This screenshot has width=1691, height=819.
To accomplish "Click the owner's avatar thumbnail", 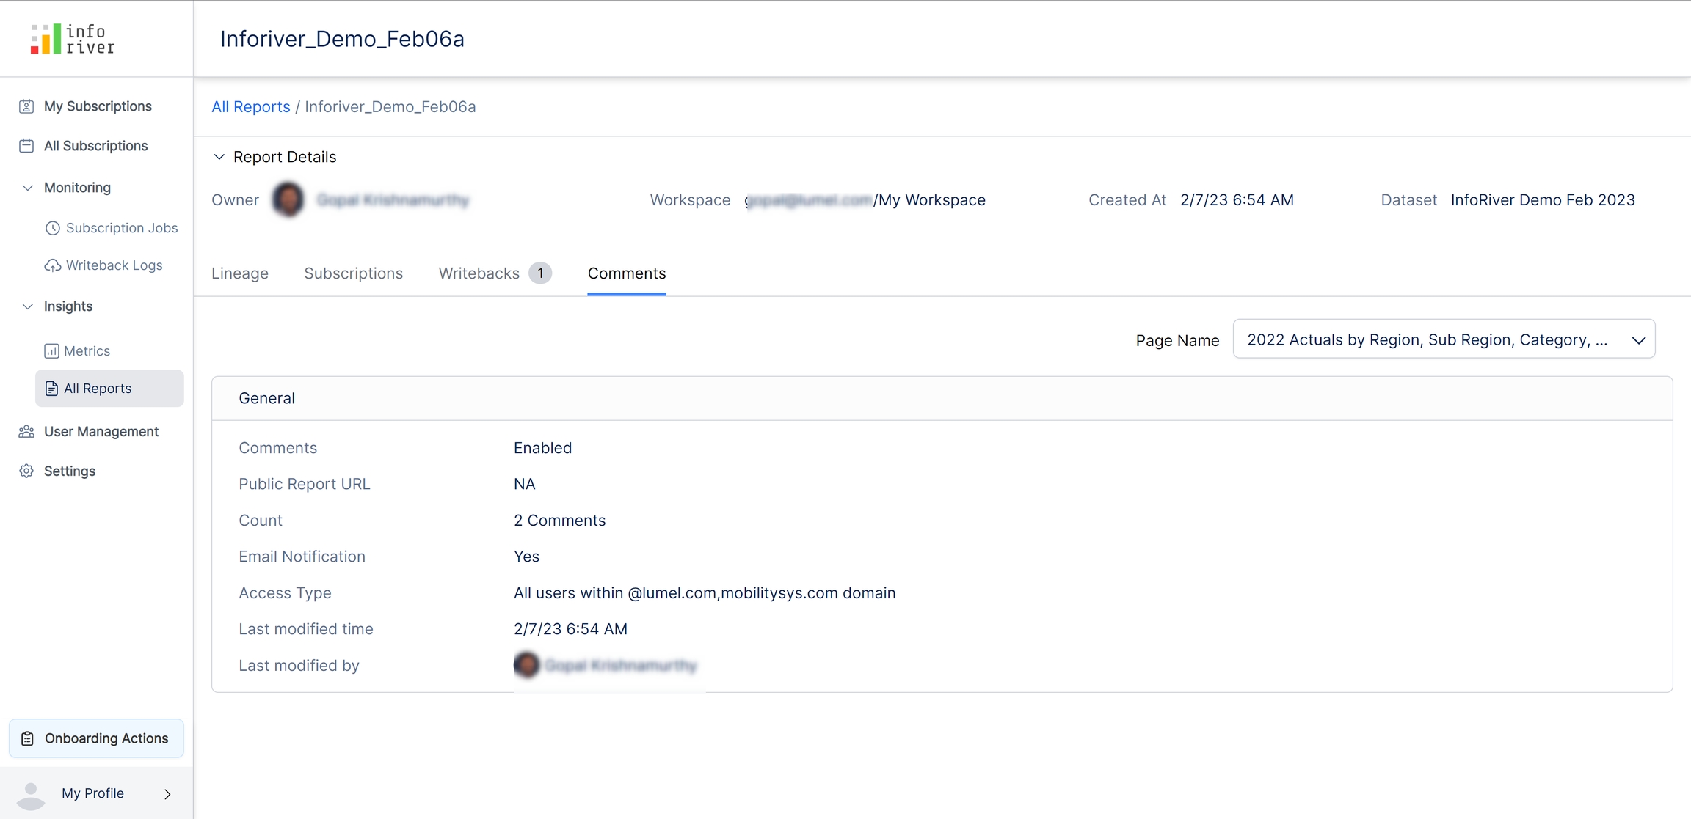I will [288, 199].
